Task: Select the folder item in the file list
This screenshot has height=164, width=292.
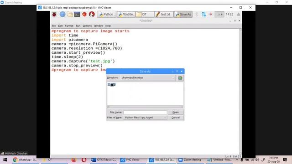Action: 111,85
